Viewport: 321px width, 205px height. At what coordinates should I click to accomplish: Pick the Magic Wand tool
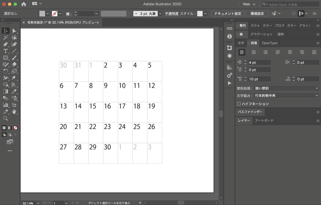pyautogui.click(x=6, y=38)
